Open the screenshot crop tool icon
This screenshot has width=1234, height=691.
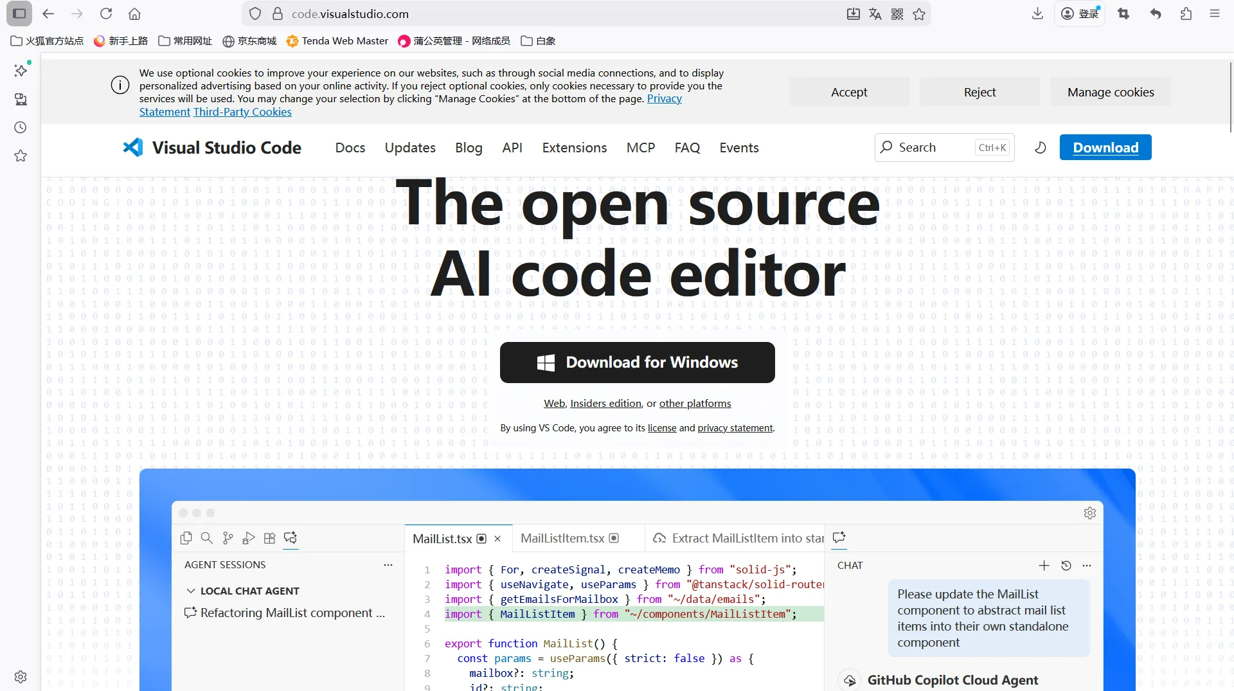[1123, 13]
